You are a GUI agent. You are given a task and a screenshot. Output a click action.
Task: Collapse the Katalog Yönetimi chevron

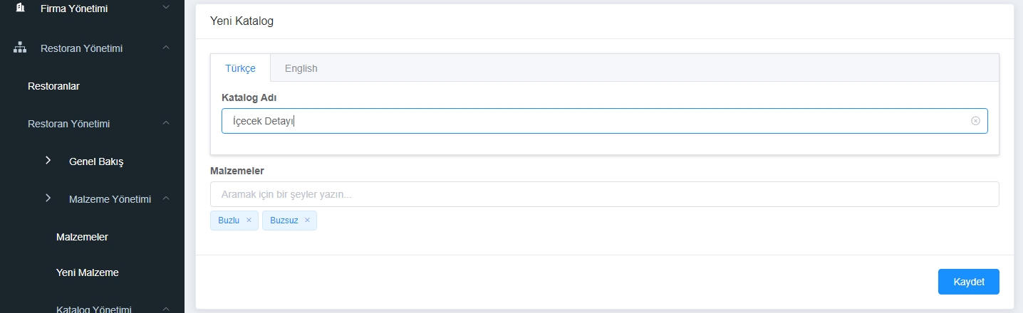click(x=166, y=309)
